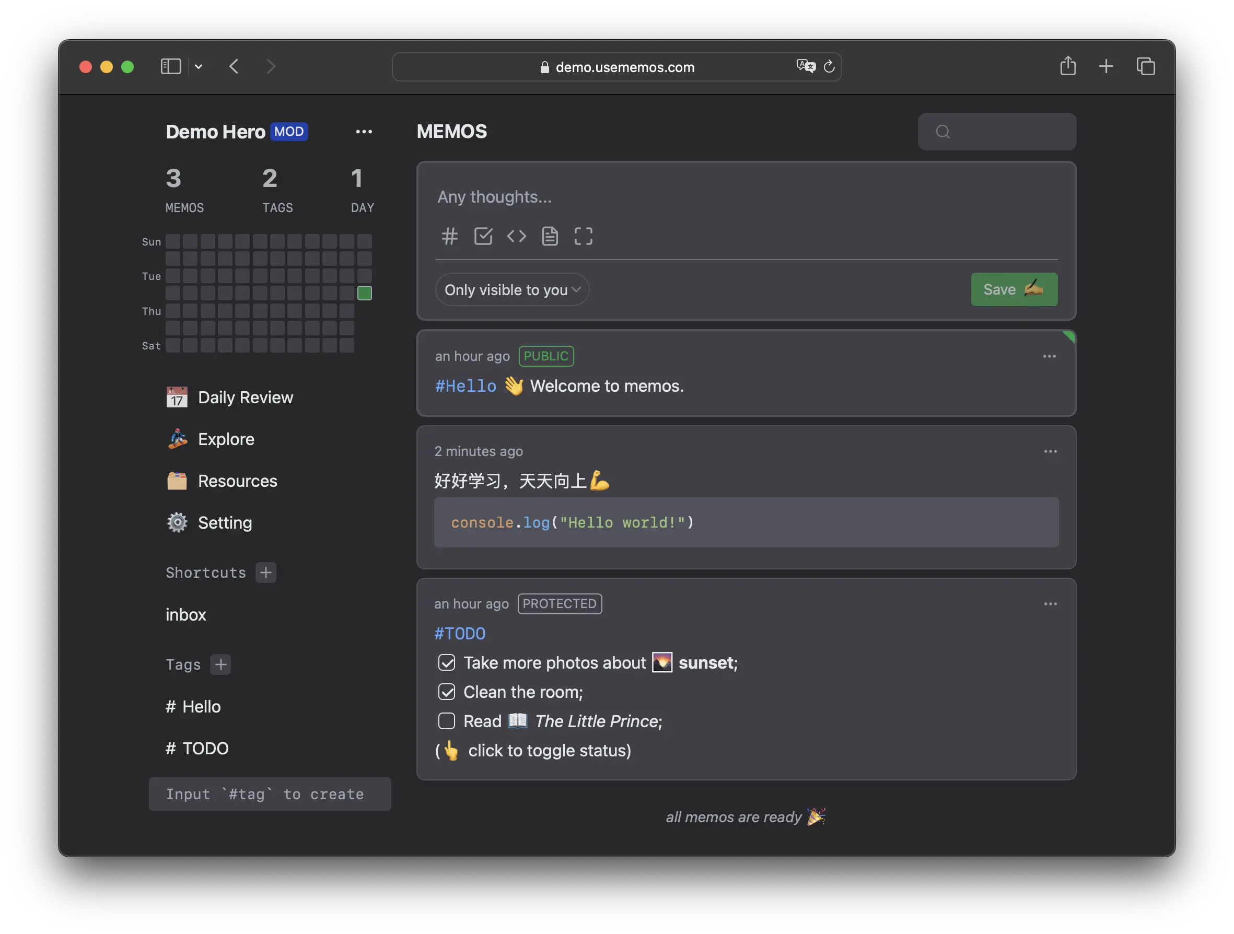The height and width of the screenshot is (934, 1234).
Task: Click the #Hello tag link in memo
Action: (465, 386)
